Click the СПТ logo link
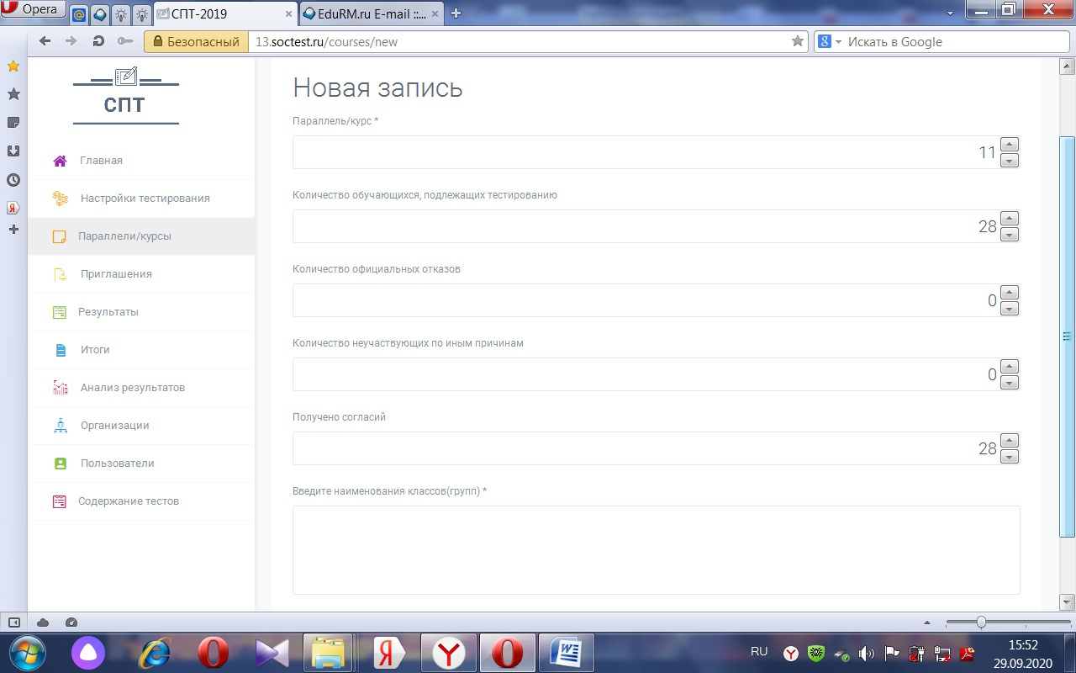Viewport: 1076px width, 673px height. 125,95
